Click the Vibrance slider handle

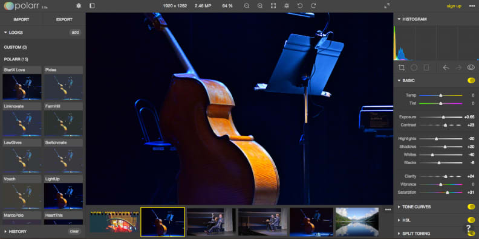coord(440,185)
